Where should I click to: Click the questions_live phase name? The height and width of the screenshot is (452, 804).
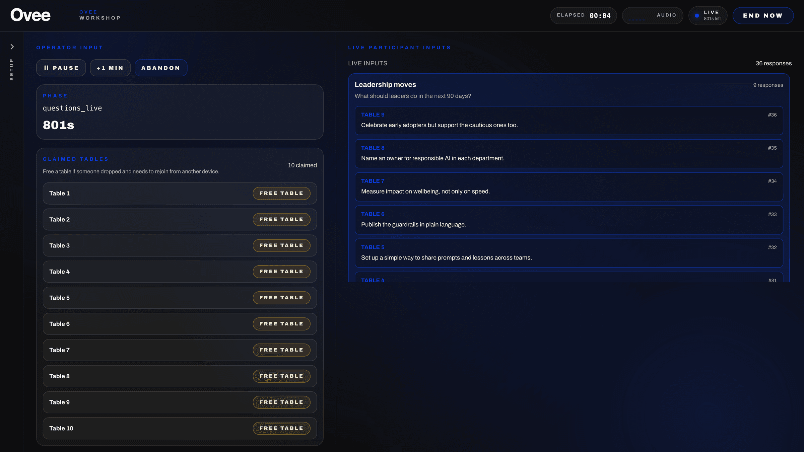pyautogui.click(x=72, y=108)
